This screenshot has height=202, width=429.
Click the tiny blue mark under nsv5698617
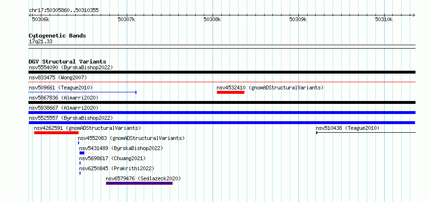pyautogui.click(x=80, y=163)
